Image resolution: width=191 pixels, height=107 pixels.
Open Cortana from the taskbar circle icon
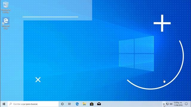(x=62, y=104)
